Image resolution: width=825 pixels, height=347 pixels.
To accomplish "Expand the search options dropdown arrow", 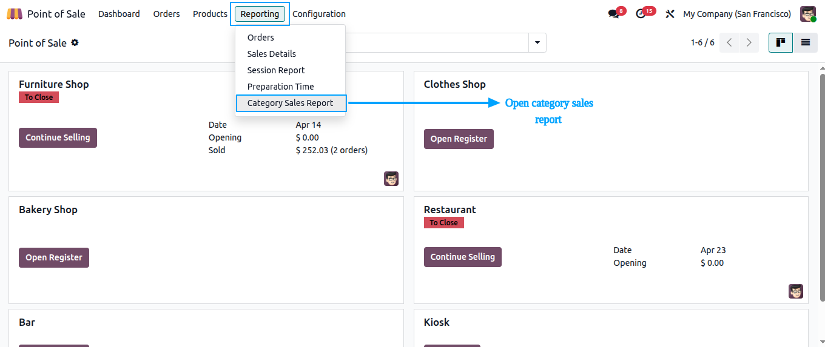I will point(537,43).
